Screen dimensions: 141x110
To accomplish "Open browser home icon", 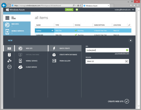I will 131,5.
